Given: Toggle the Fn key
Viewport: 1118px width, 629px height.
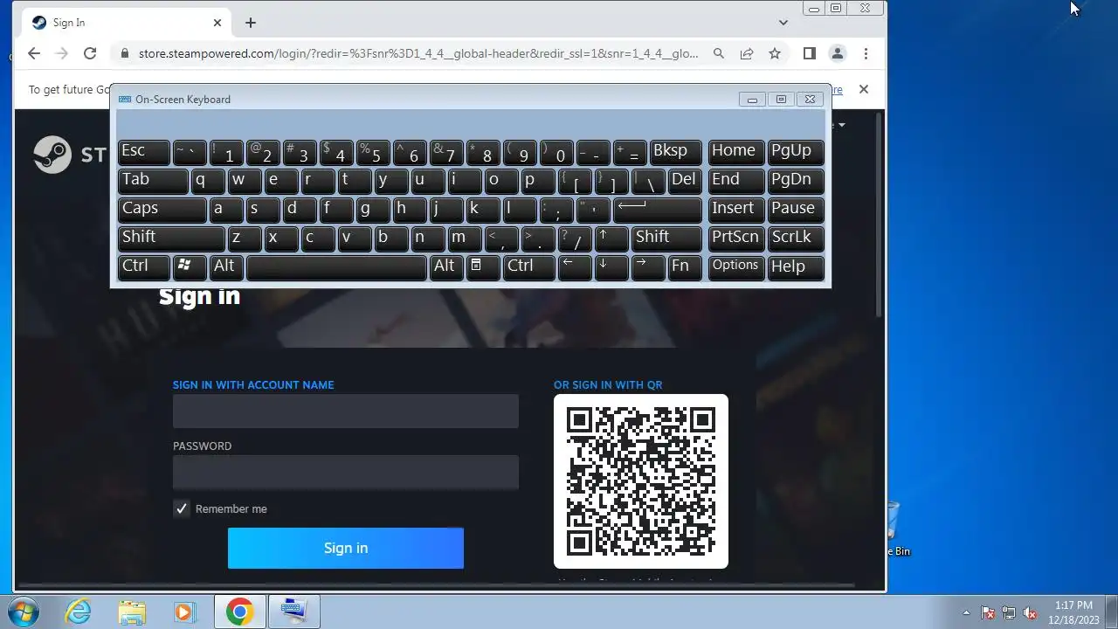Looking at the screenshot, I should coord(685,266).
